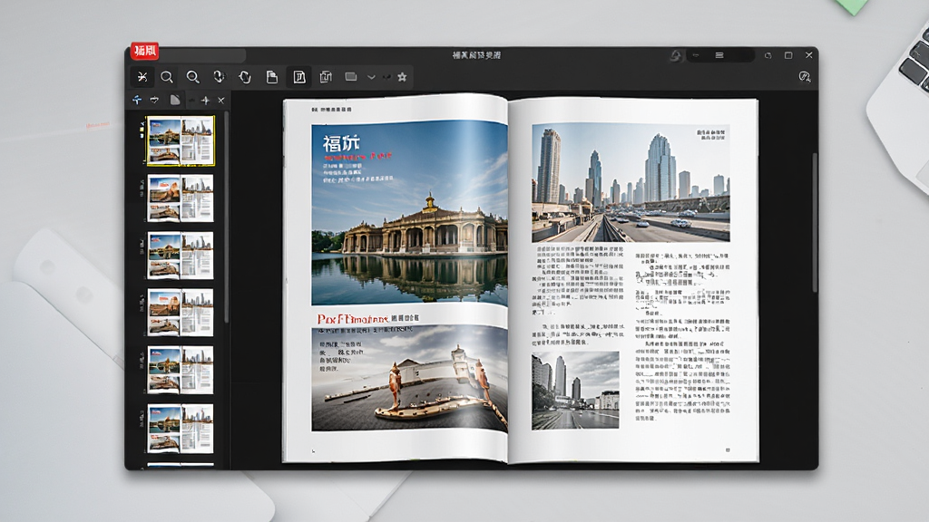
Task: Select the crossed-lines cut tool in toolbar
Action: (x=142, y=77)
